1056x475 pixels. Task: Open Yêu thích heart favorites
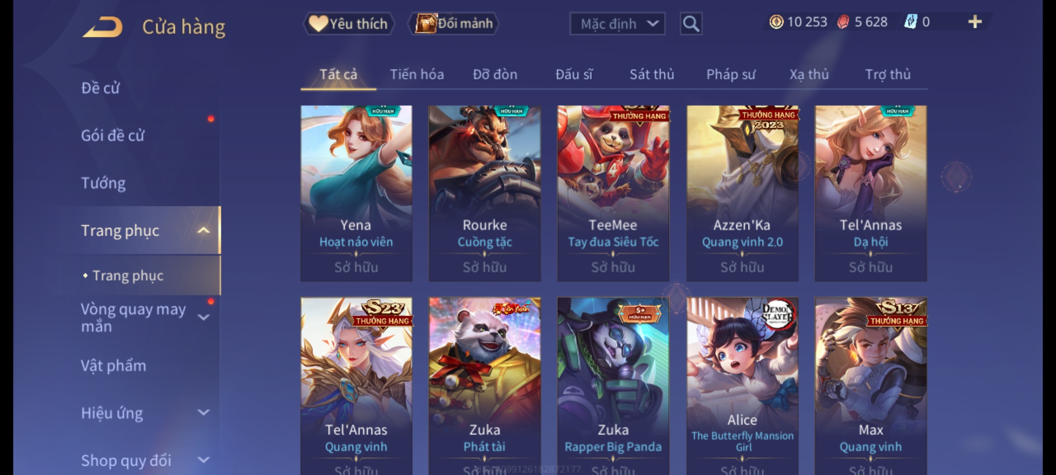[x=348, y=23]
